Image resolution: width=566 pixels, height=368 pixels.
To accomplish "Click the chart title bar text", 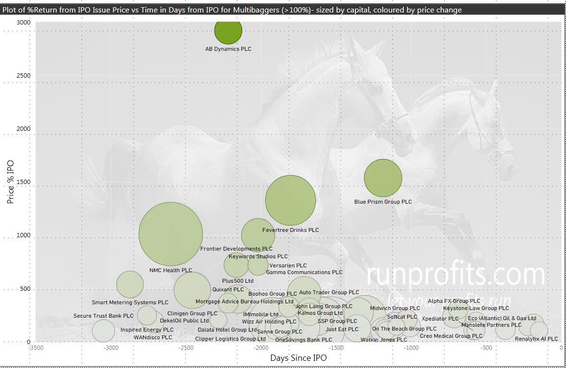I will pos(232,10).
